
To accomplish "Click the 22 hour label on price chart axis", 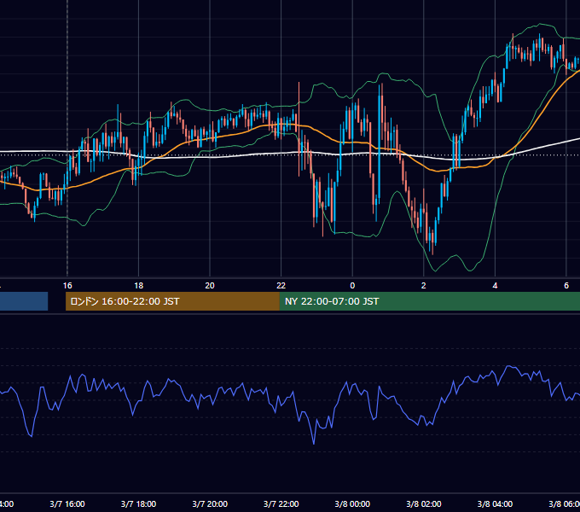I will [x=281, y=286].
